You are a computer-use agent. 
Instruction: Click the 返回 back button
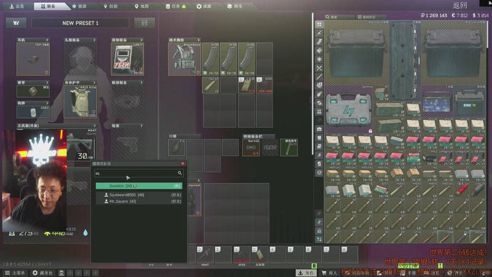coord(459,6)
